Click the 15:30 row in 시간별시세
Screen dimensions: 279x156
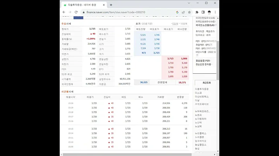click(124, 103)
